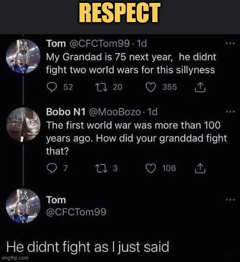Reply to Tom's Grandad tweet
This screenshot has width=240, height=262.
tap(52, 87)
